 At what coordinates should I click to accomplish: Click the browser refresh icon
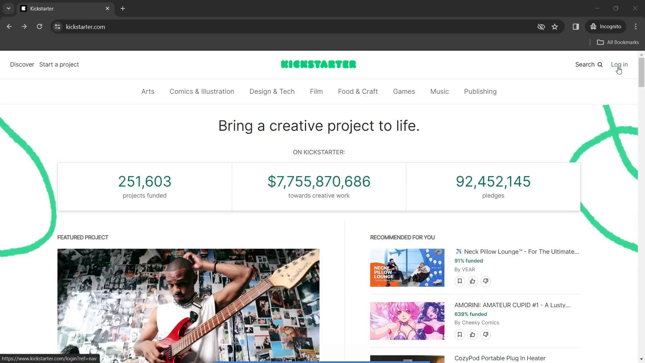(39, 27)
